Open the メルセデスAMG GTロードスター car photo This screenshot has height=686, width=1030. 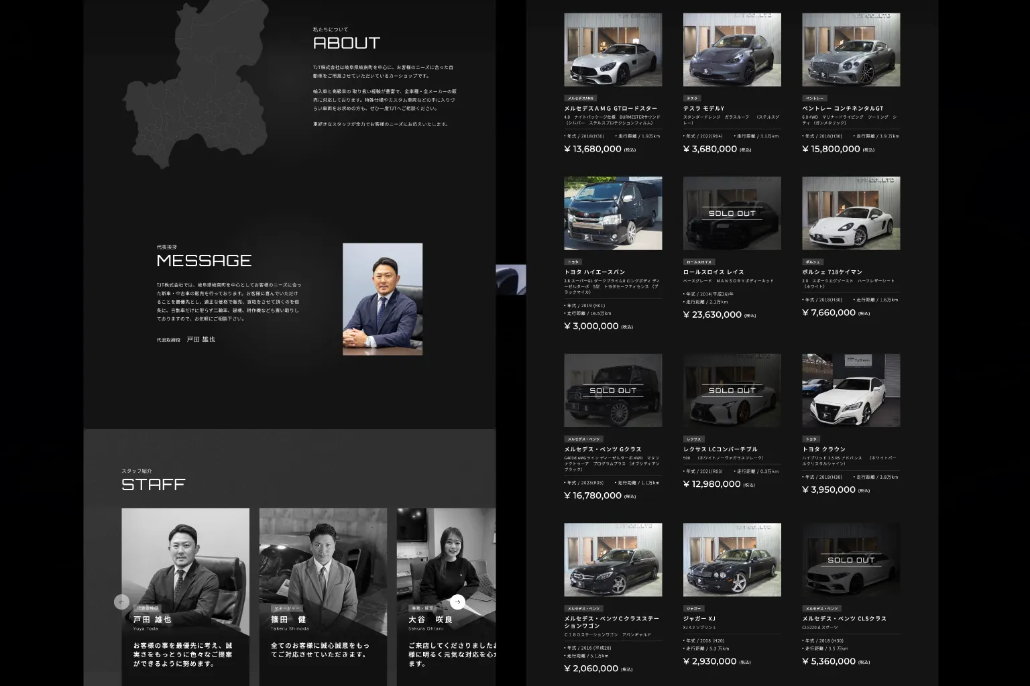tap(613, 50)
